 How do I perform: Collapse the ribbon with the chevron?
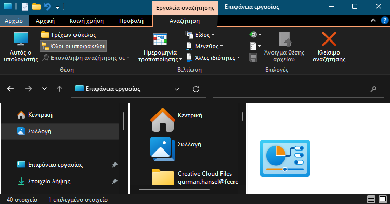373,20
